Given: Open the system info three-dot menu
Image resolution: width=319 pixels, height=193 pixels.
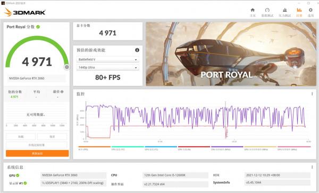Looking at the screenshot, I should click(312, 167).
